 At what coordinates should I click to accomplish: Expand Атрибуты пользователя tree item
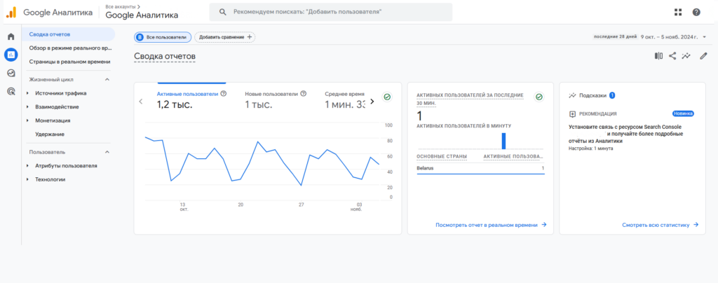click(x=28, y=166)
